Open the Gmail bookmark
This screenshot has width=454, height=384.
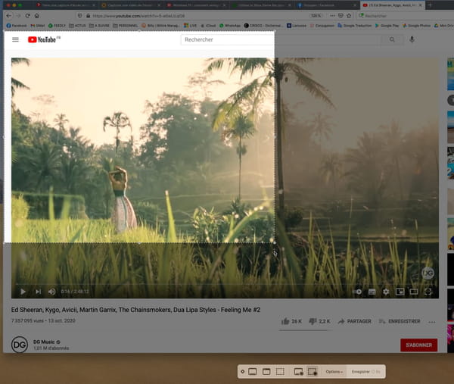pos(38,26)
